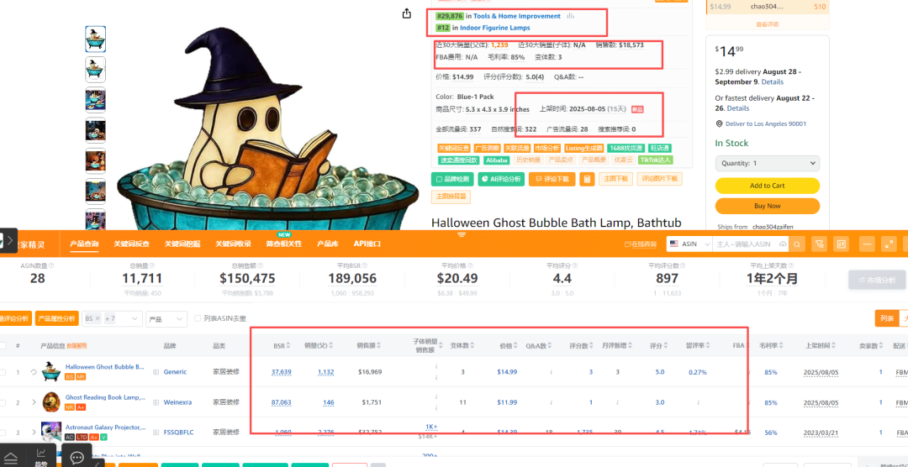Viewport: 908px width, 467px height.
Task: Click the help icon next to ASIN数量
Action: (52, 265)
